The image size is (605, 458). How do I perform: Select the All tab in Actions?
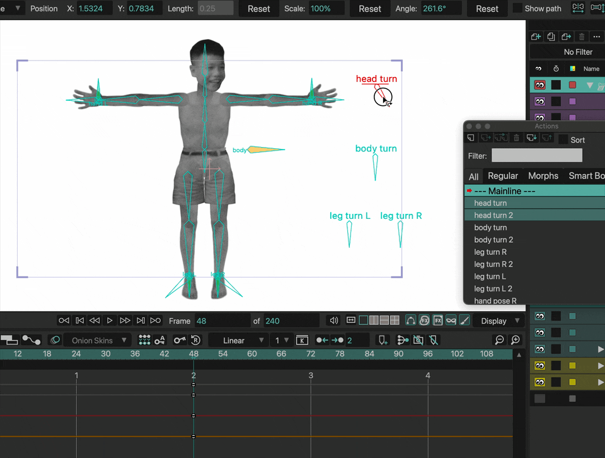[473, 177]
